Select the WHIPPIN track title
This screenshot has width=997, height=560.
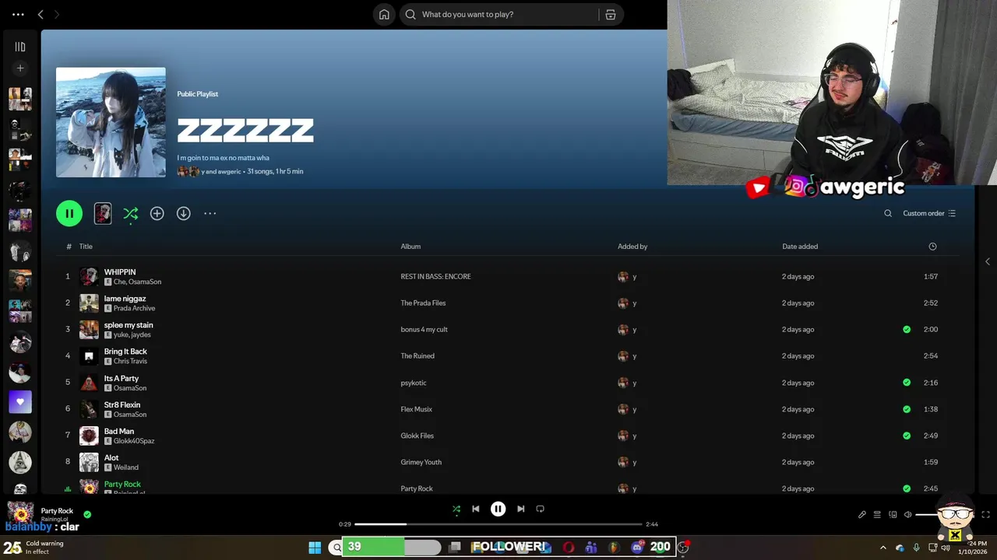click(120, 272)
